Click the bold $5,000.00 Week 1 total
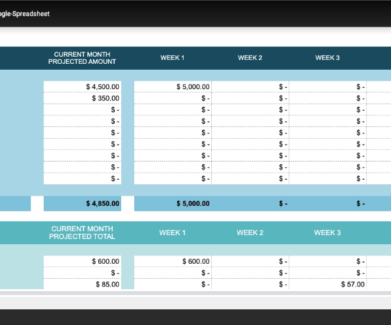The width and height of the screenshot is (391, 325). 173,203
